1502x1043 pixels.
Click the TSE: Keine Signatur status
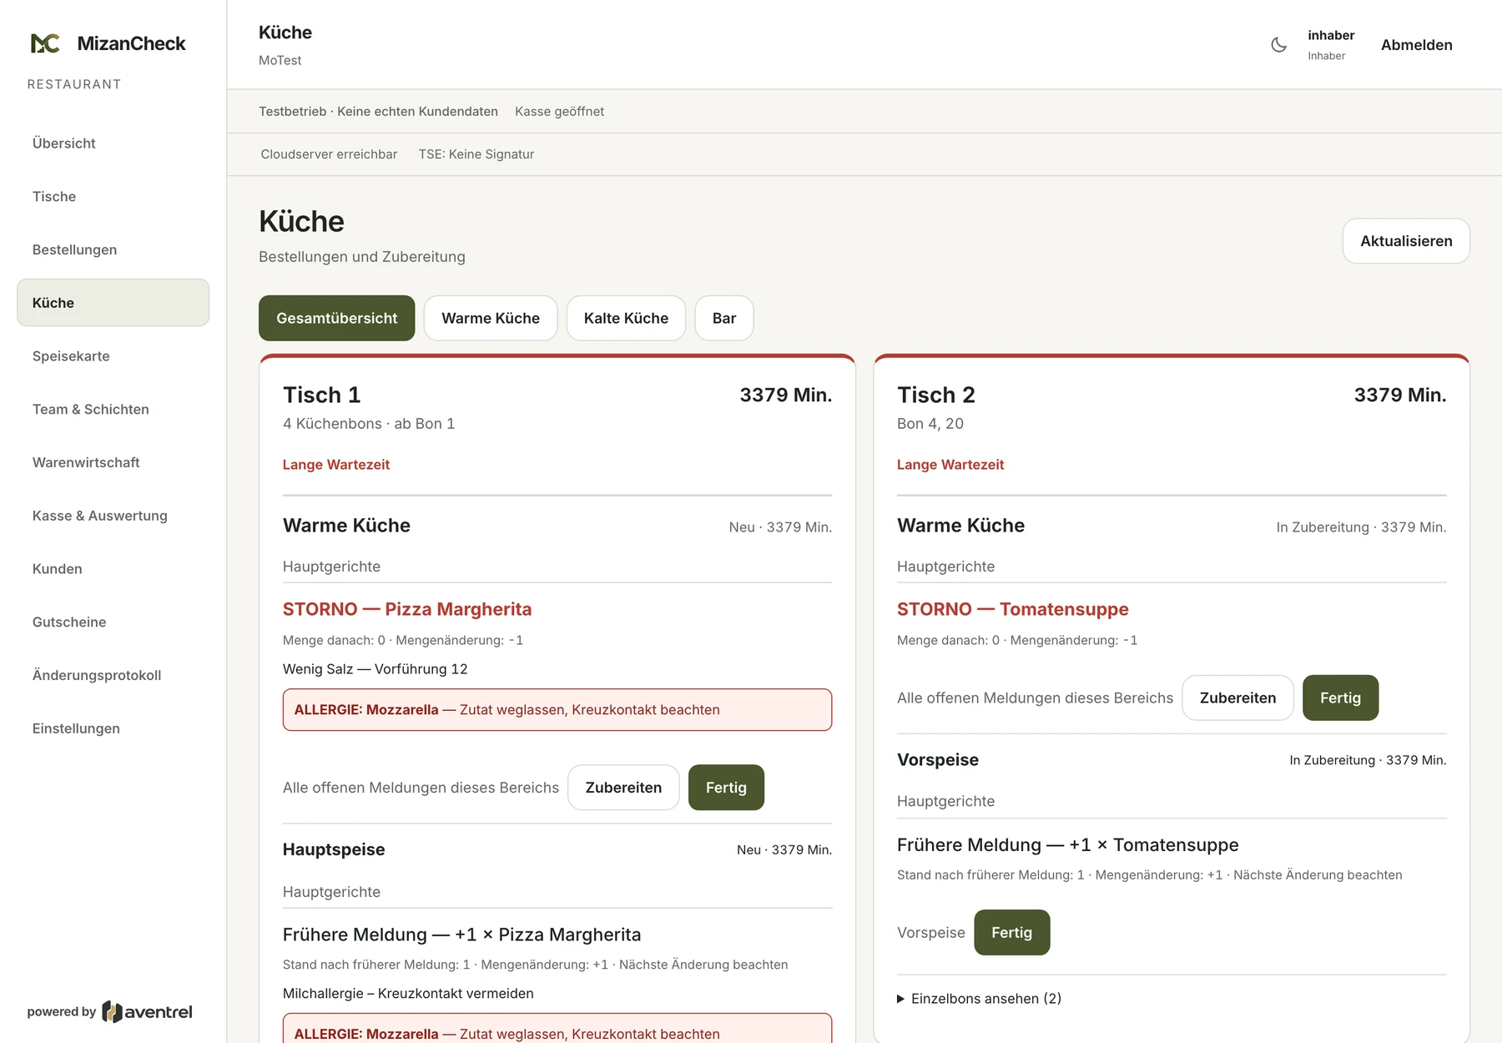click(x=476, y=154)
